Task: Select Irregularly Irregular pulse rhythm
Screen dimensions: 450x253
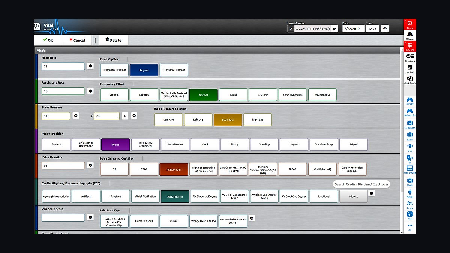Action: point(114,70)
